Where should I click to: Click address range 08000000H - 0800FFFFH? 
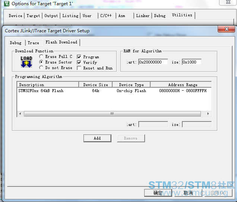pos(183,91)
